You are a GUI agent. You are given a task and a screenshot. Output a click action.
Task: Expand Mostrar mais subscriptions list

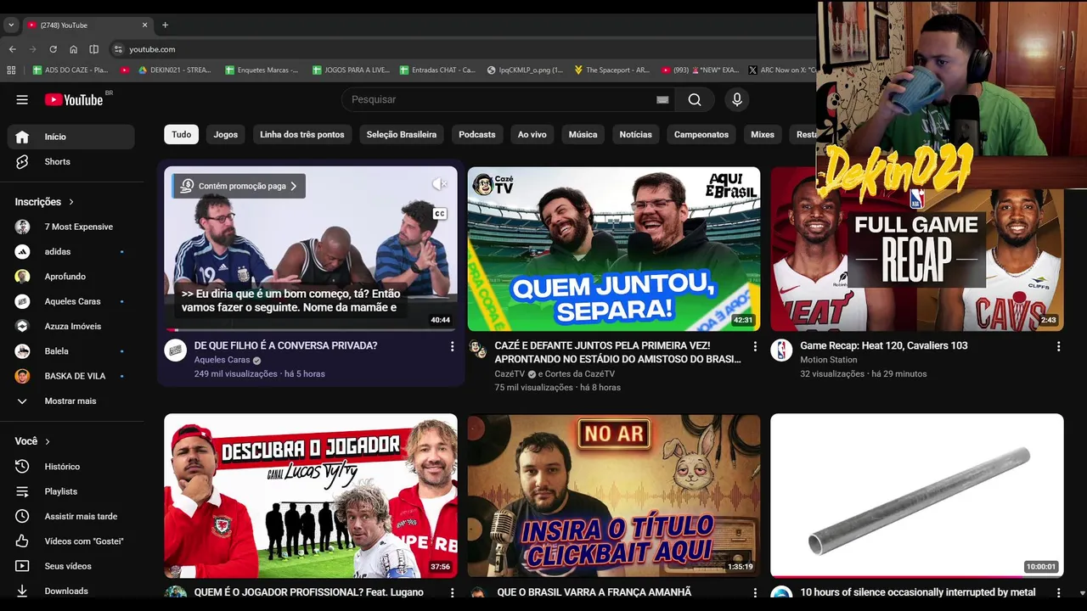tap(70, 401)
